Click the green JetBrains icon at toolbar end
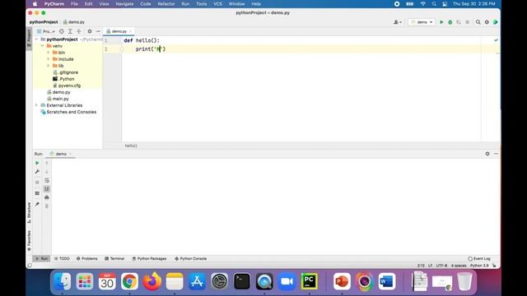This screenshot has width=527, height=296. pos(496,22)
